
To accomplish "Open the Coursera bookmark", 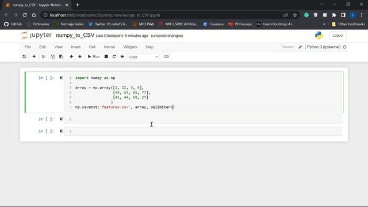I will 213,24.
